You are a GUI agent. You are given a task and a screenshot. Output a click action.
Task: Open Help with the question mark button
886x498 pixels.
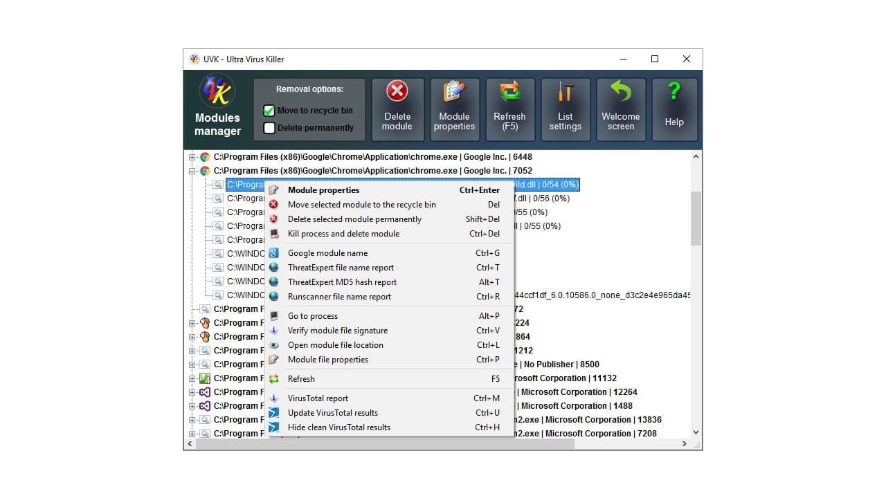(674, 109)
